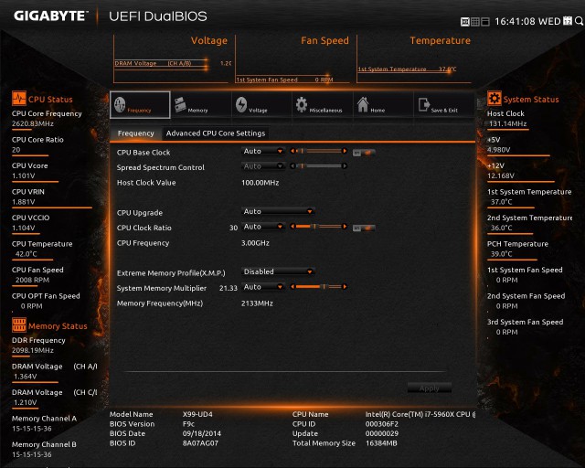Click the CPU Core Frequency 2620.83MHz reading
Image resolution: width=585 pixels, height=468 pixels.
click(33, 123)
